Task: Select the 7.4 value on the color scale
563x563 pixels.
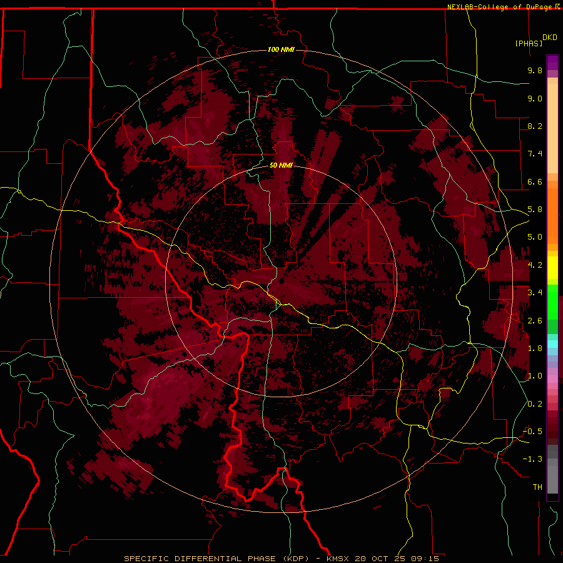Action: (535, 154)
